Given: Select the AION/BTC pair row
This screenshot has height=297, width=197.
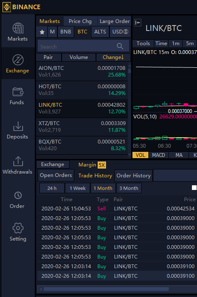Looking at the screenshot, I should coord(82,72).
